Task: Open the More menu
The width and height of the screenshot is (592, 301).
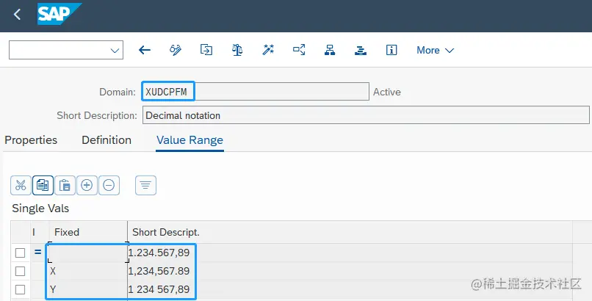Action: [x=435, y=50]
